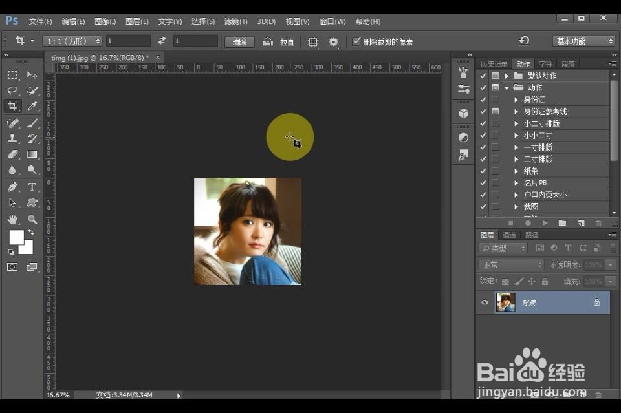
Task: Swap foreground and background colors
Action: [x=31, y=232]
